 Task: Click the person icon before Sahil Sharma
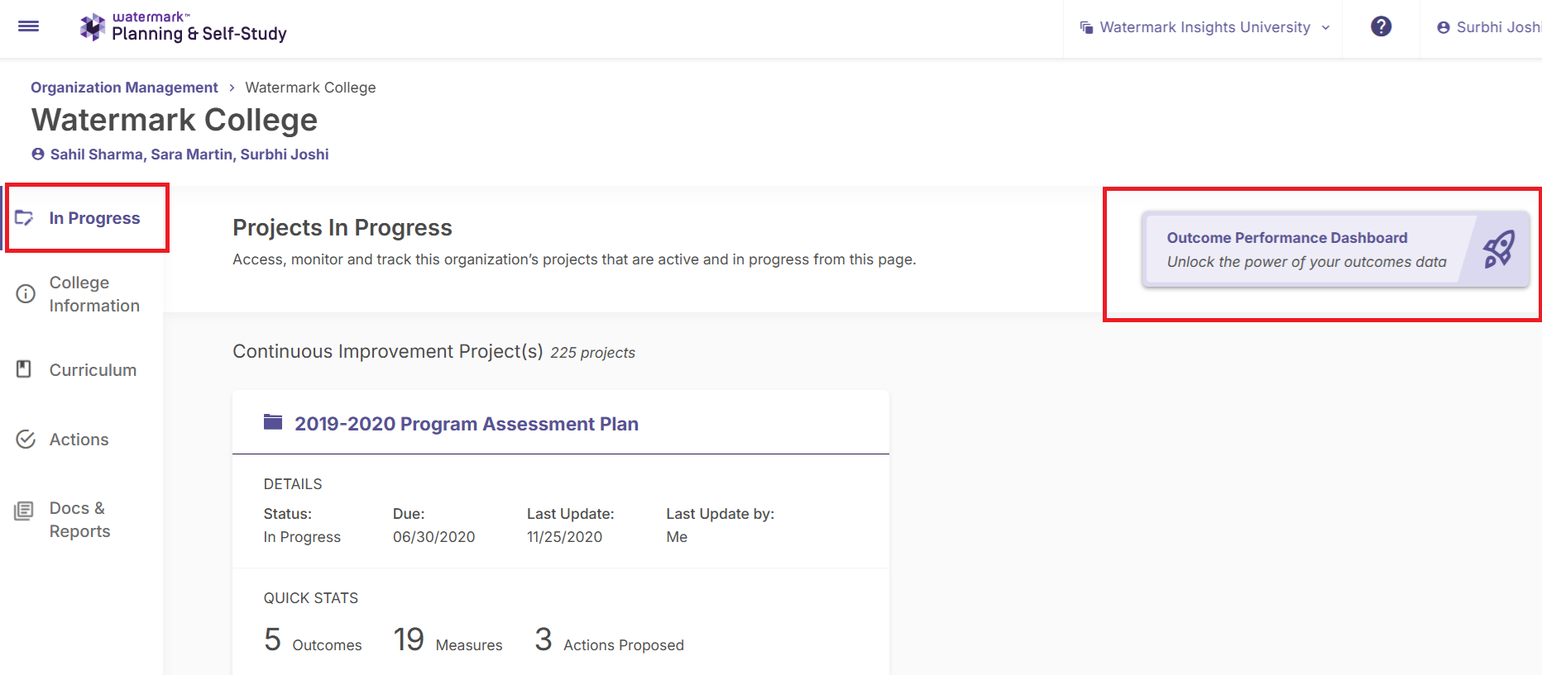point(38,154)
